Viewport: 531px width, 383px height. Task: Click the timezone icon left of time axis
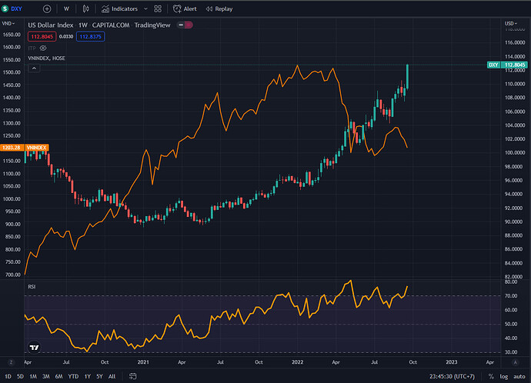tap(11, 361)
